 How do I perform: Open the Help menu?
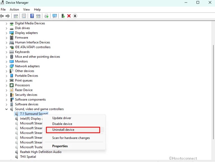point(37,10)
